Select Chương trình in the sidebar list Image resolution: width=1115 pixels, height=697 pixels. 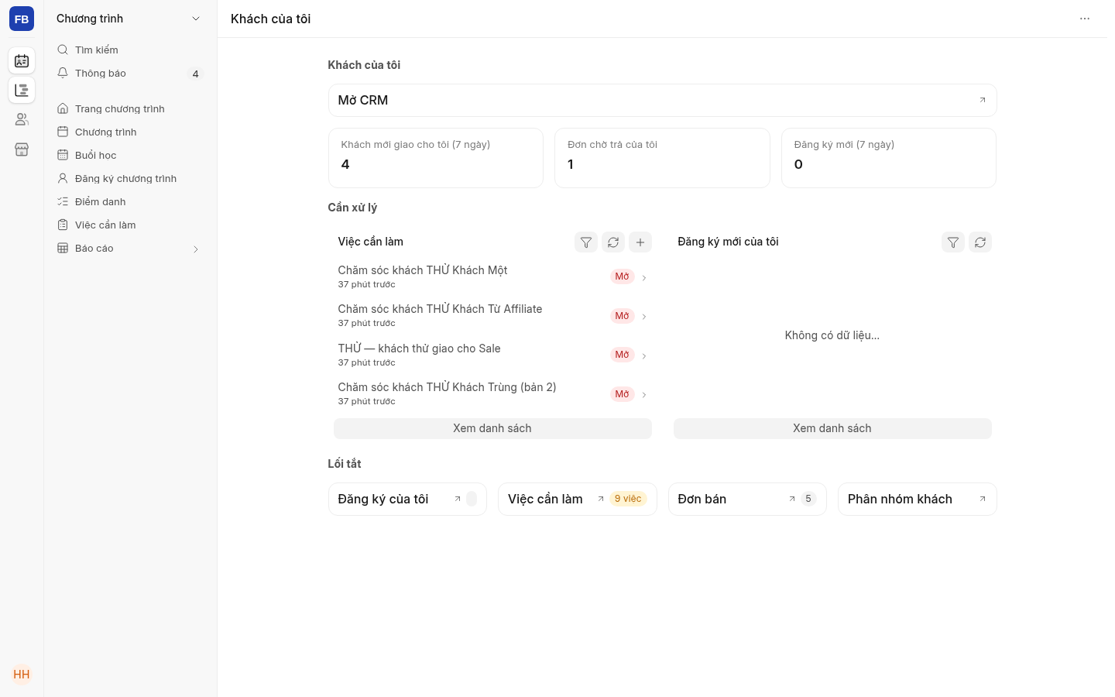tap(130, 132)
